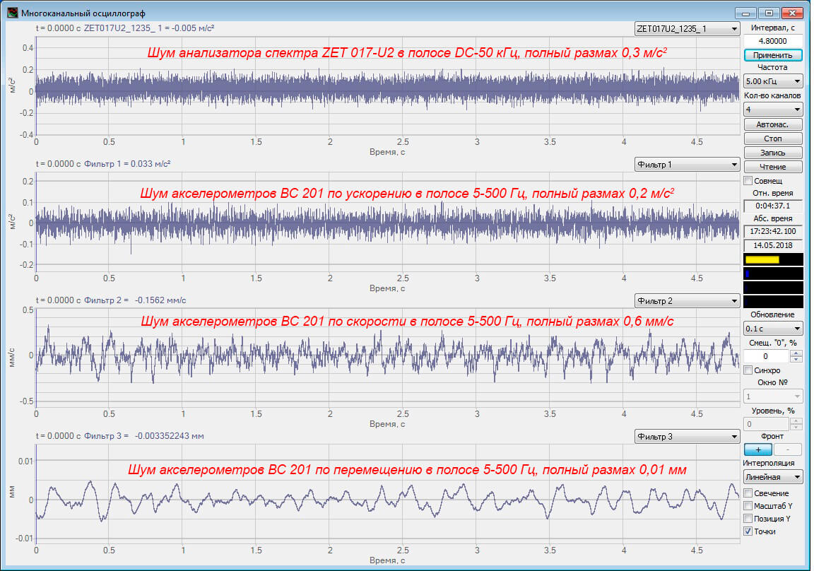Maximize the Многоканальный осциллограф window
814x571 pixels.
point(769,13)
